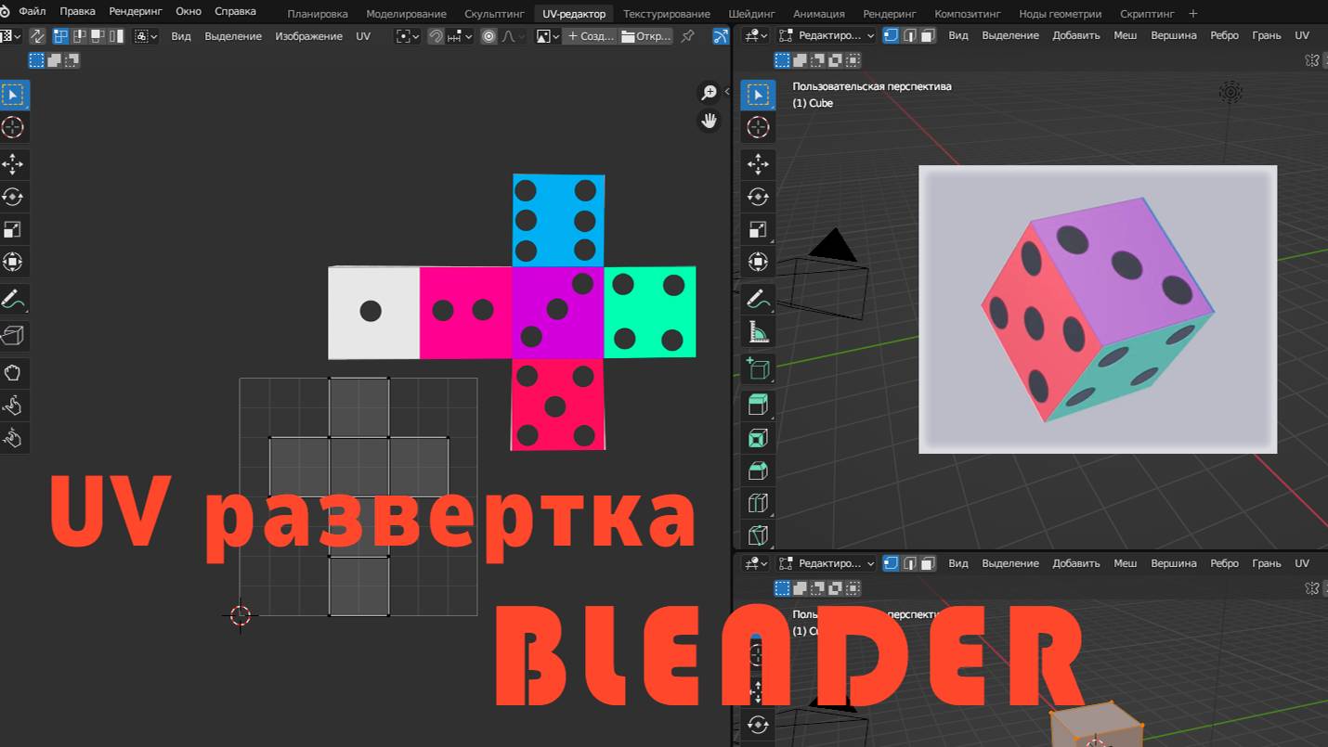The width and height of the screenshot is (1328, 747).
Task: Toggle snapping magnet in UV editor header
Action: 436,36
